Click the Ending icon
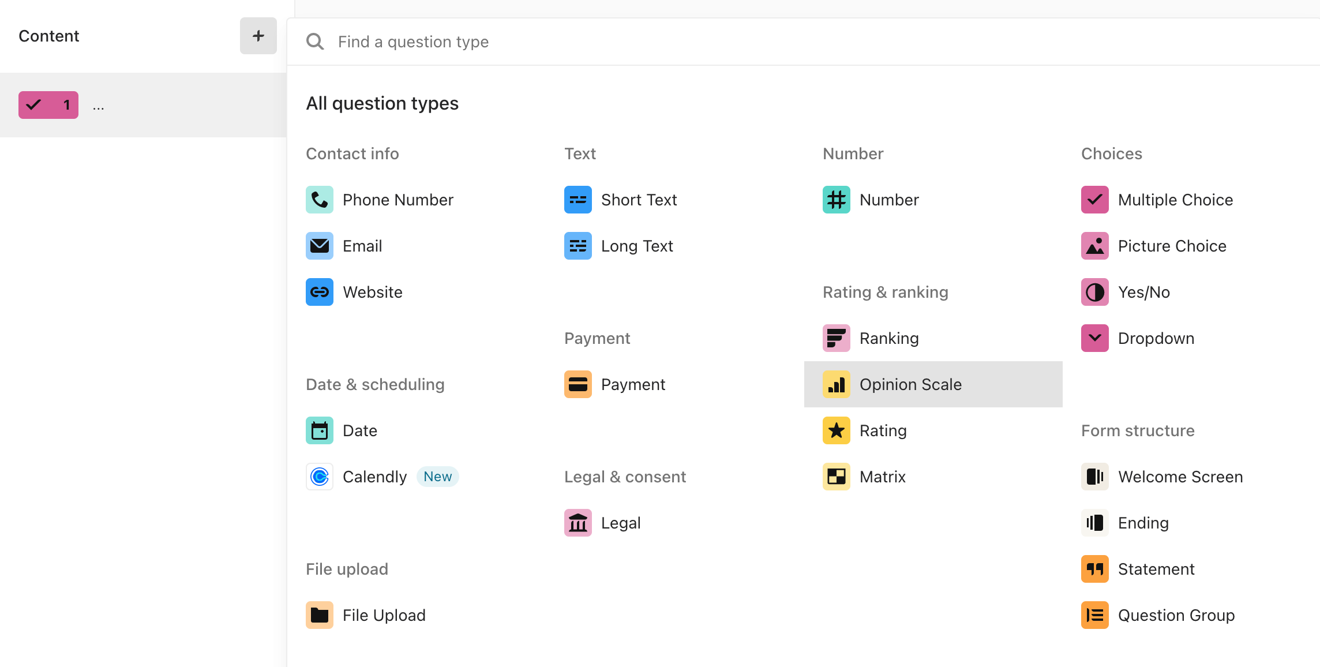1320x667 pixels. pos(1095,523)
